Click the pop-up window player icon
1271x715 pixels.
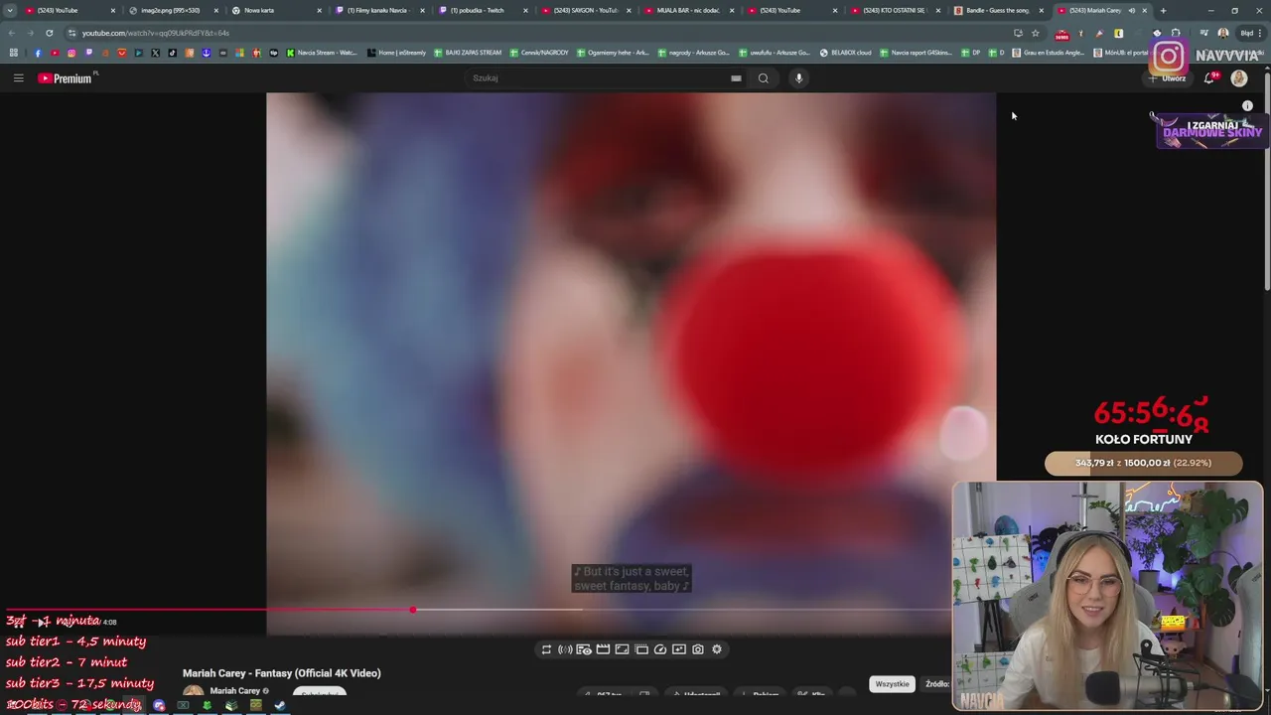point(641,649)
